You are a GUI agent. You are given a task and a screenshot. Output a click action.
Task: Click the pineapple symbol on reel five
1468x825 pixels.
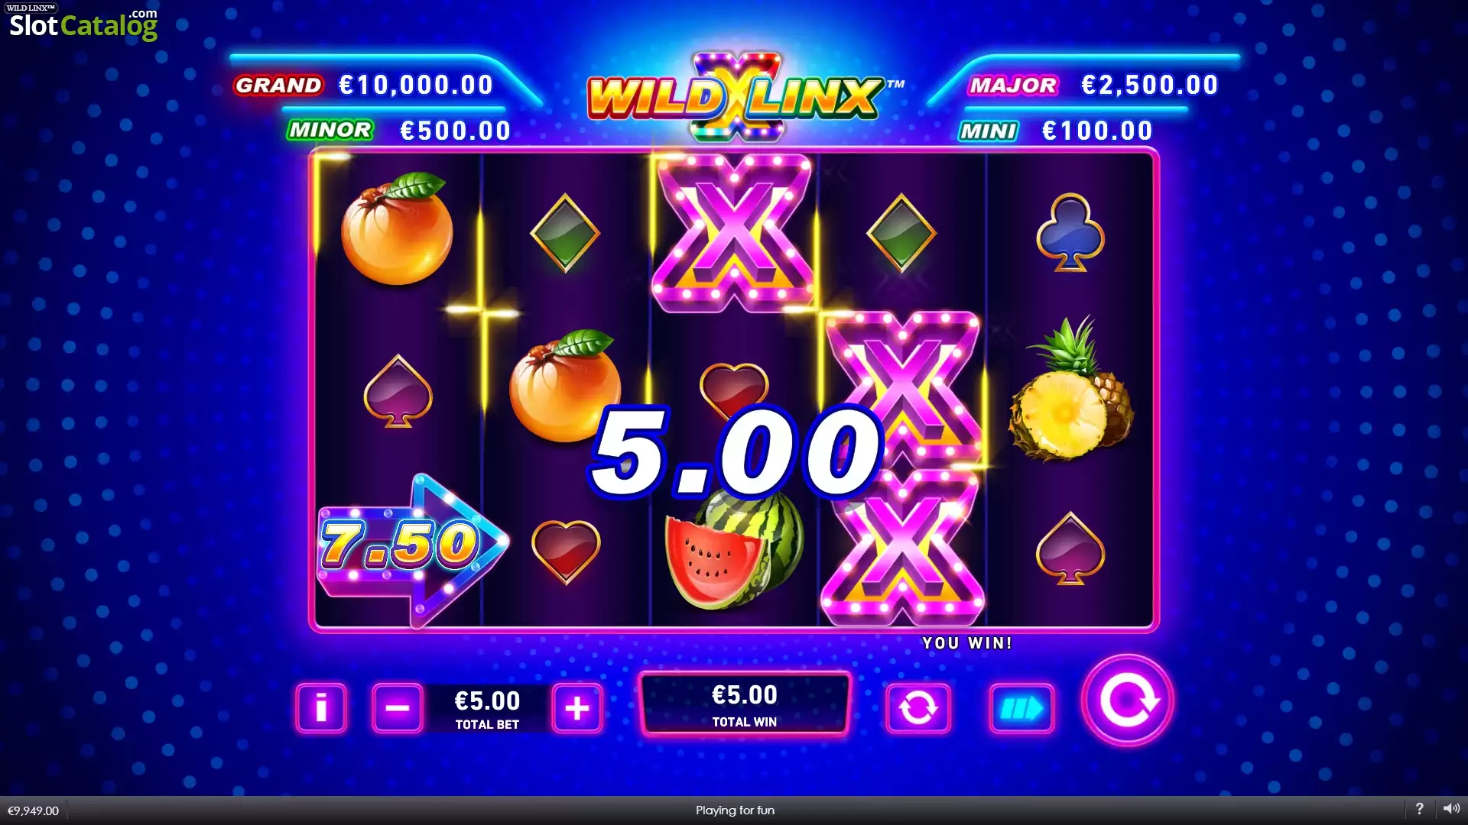pyautogui.click(x=1070, y=391)
